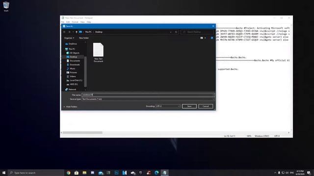Open the notification center icon
The width and height of the screenshot is (314, 176).
click(x=309, y=173)
